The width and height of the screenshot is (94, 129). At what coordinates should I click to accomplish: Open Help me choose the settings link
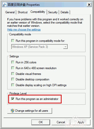24,30
